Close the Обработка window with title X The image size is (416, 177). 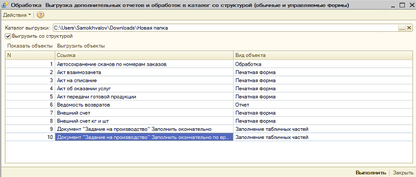(x=412, y=5)
